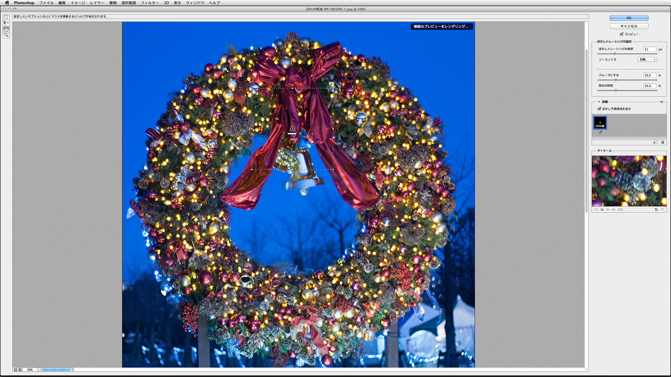Open the フィルター menu
Image resolution: width=671 pixels, height=377 pixels.
click(150, 3)
